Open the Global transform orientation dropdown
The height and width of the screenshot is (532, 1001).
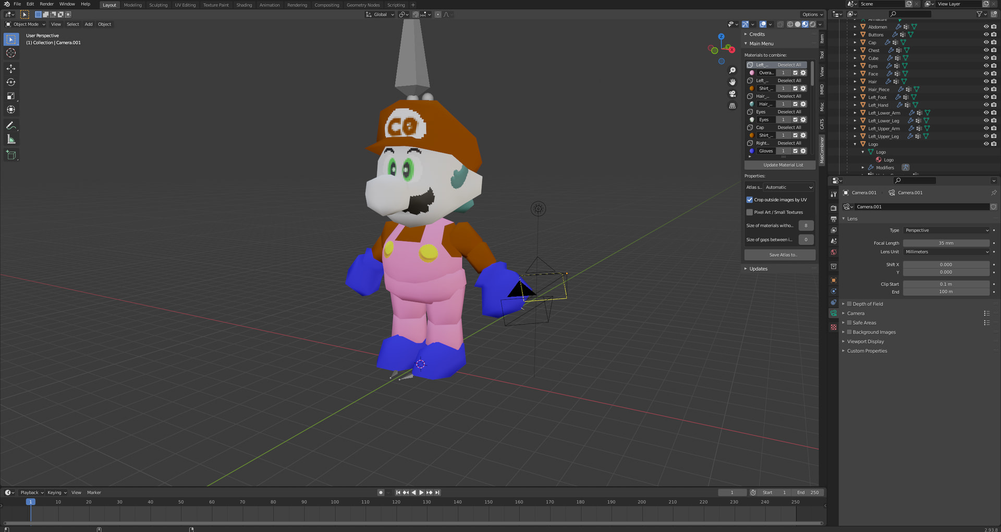tap(380, 15)
